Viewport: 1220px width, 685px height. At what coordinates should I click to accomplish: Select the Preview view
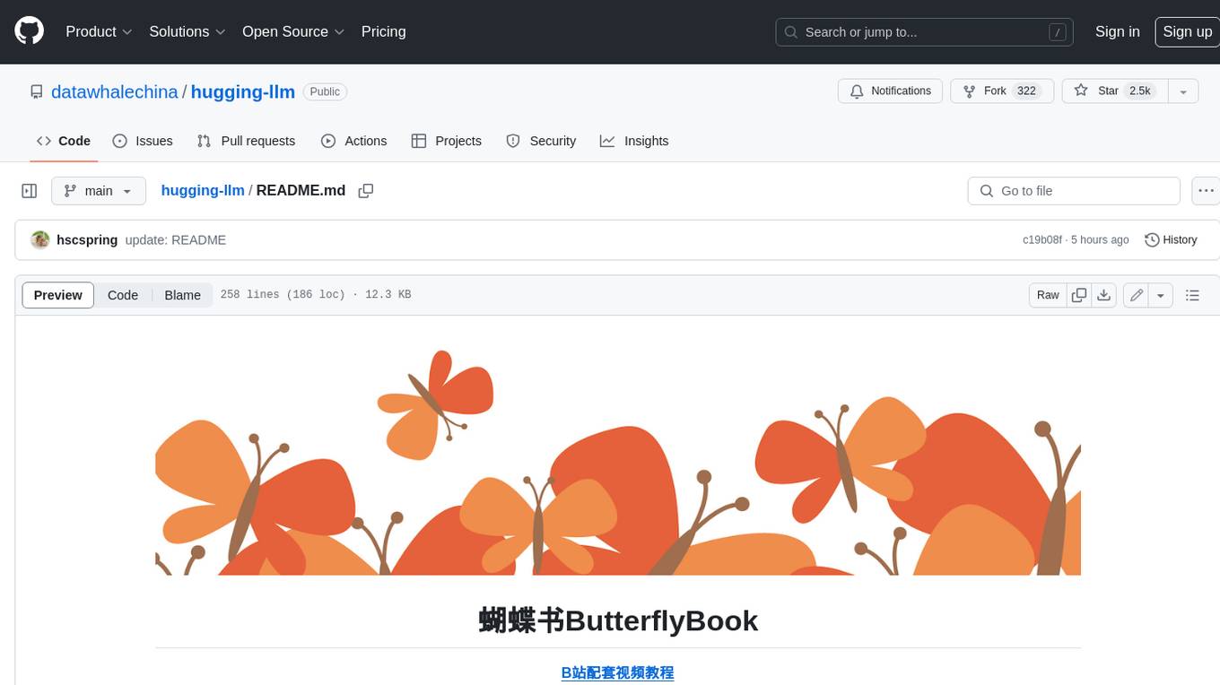point(58,295)
